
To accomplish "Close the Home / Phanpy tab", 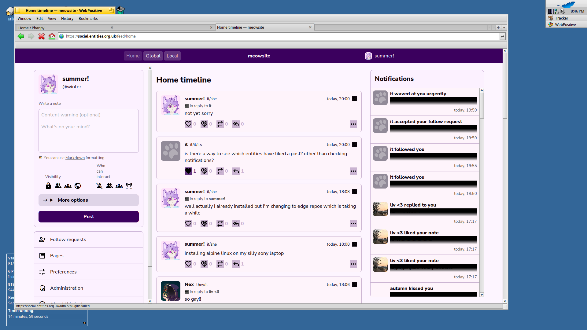I will tap(112, 28).
